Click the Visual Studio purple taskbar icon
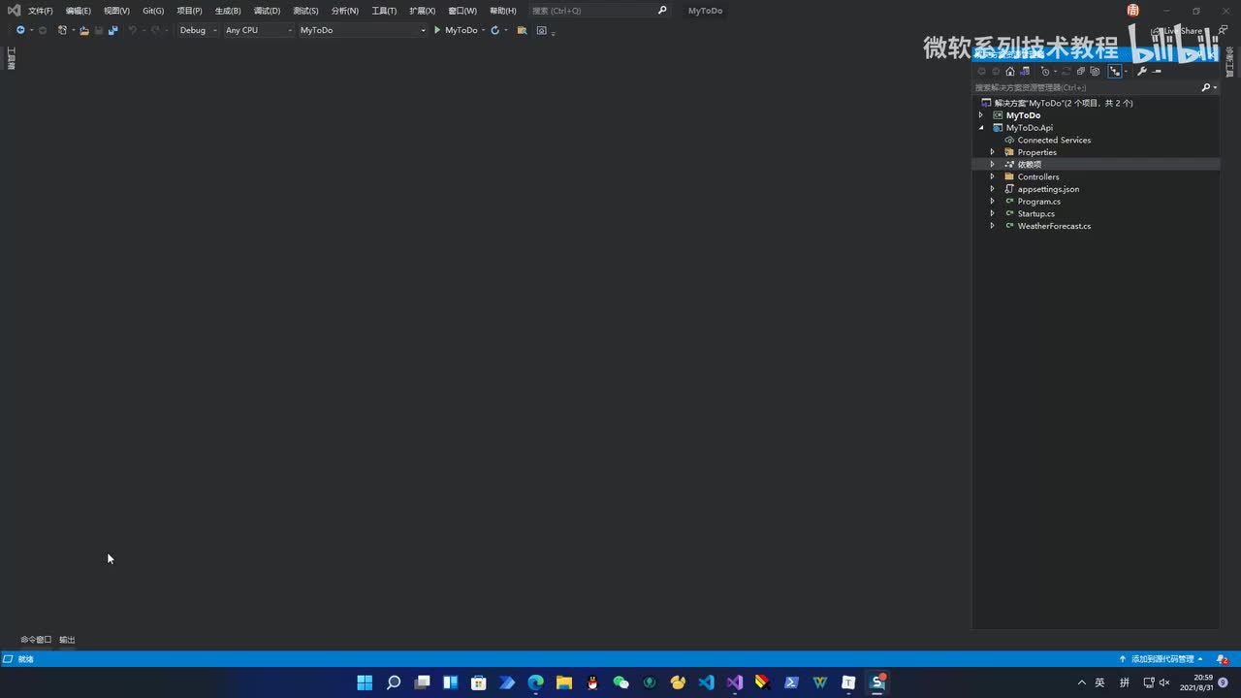Image resolution: width=1241 pixels, height=698 pixels. click(735, 682)
